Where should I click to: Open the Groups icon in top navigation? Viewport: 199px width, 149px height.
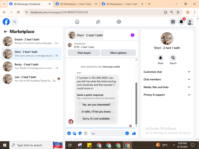pos(119,22)
